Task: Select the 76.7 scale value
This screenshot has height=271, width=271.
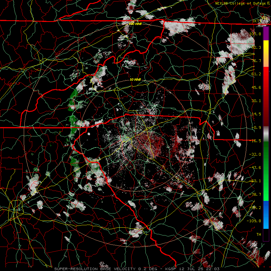Action: [256, 61]
